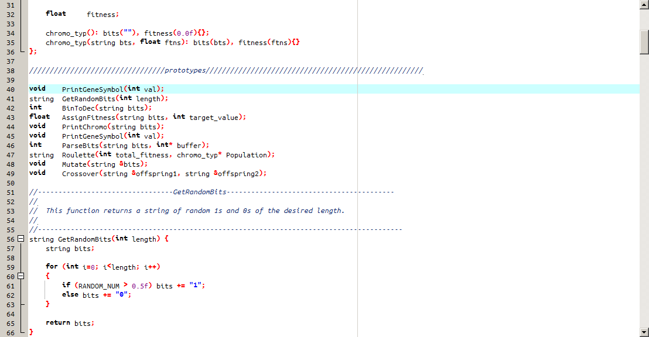The height and width of the screenshot is (337, 649).
Task: Click 'string bits;' declaration on line 57
Action: tap(70, 249)
